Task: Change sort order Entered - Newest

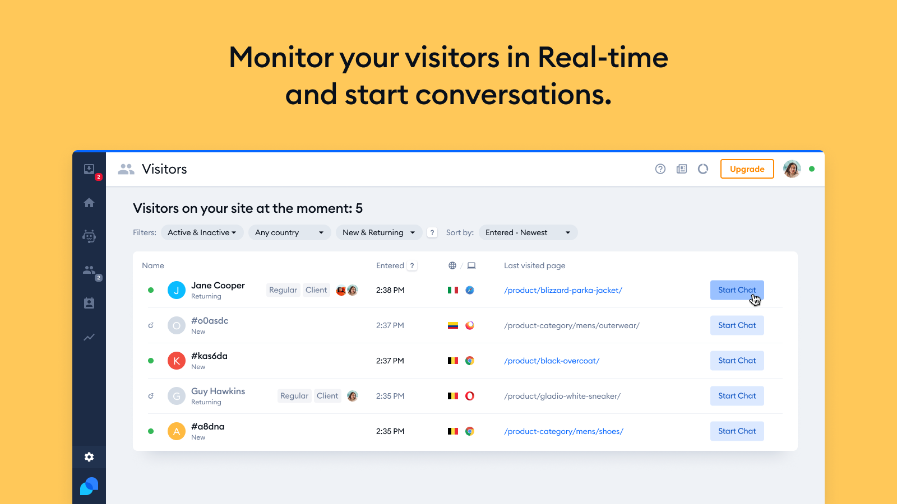Action: click(x=528, y=232)
